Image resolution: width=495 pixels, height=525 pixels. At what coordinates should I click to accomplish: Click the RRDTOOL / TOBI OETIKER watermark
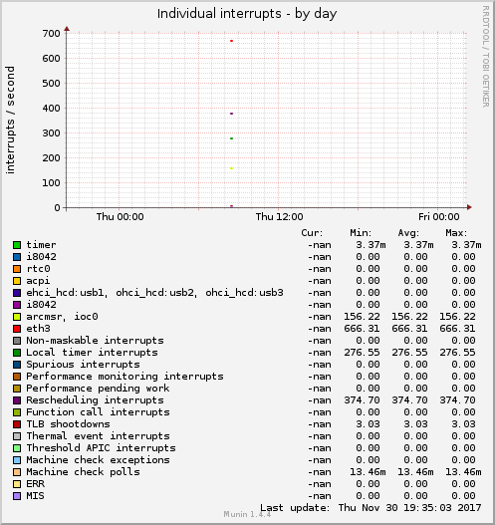(486, 56)
